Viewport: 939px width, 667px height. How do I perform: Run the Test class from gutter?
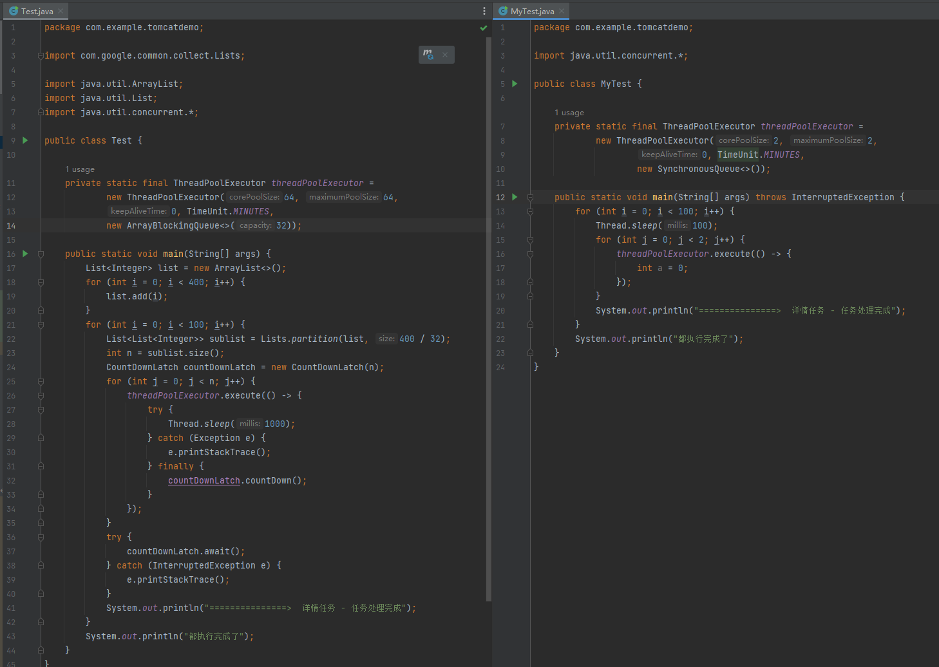click(26, 140)
